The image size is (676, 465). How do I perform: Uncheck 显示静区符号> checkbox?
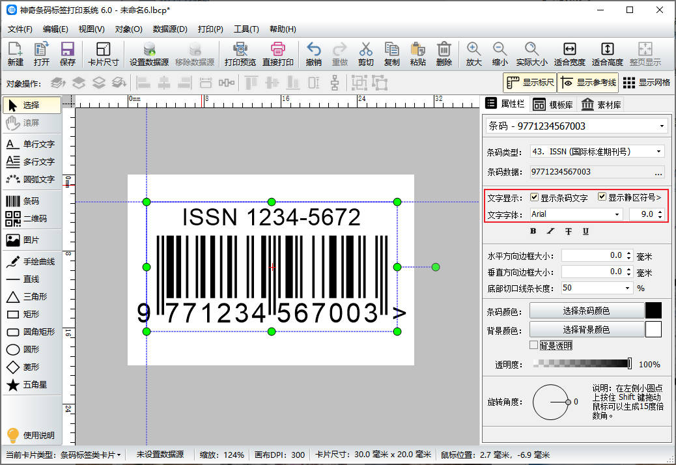pyautogui.click(x=602, y=197)
